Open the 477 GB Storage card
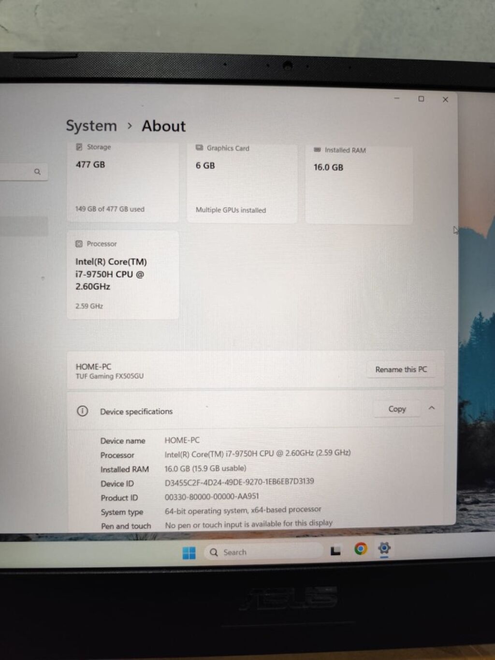The image size is (495, 660). [123, 182]
